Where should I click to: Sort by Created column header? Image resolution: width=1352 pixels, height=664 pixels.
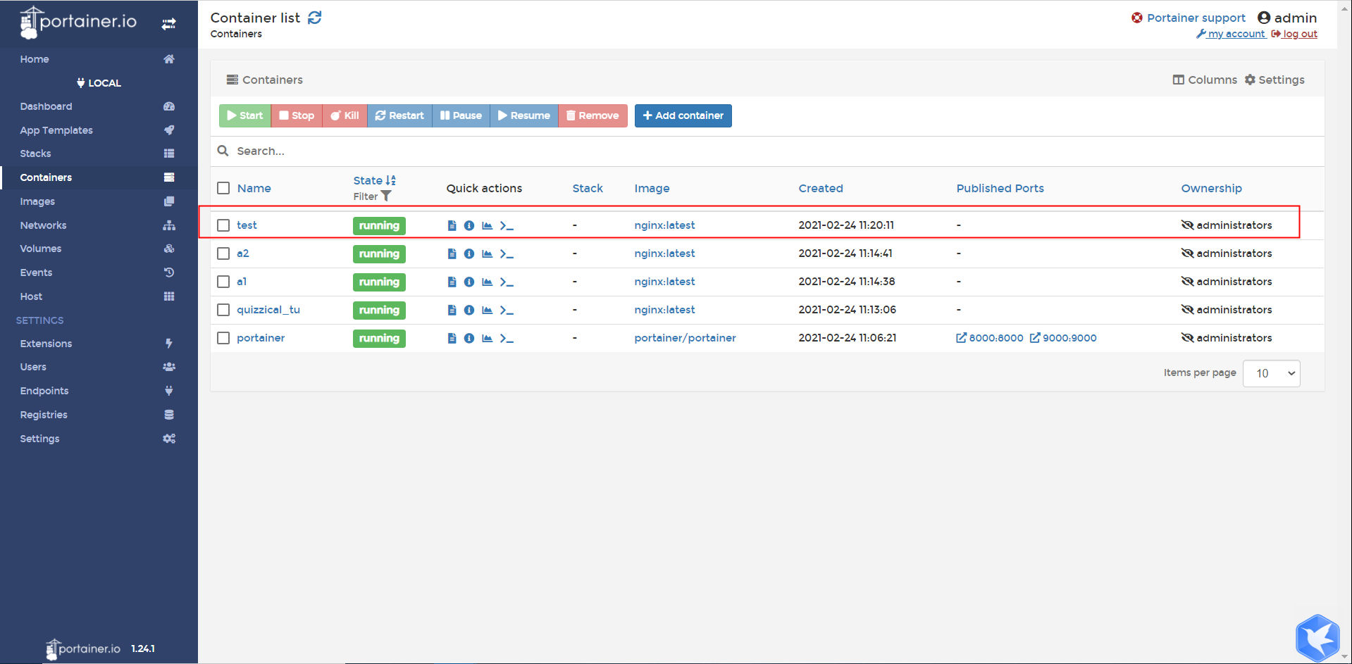pos(821,188)
